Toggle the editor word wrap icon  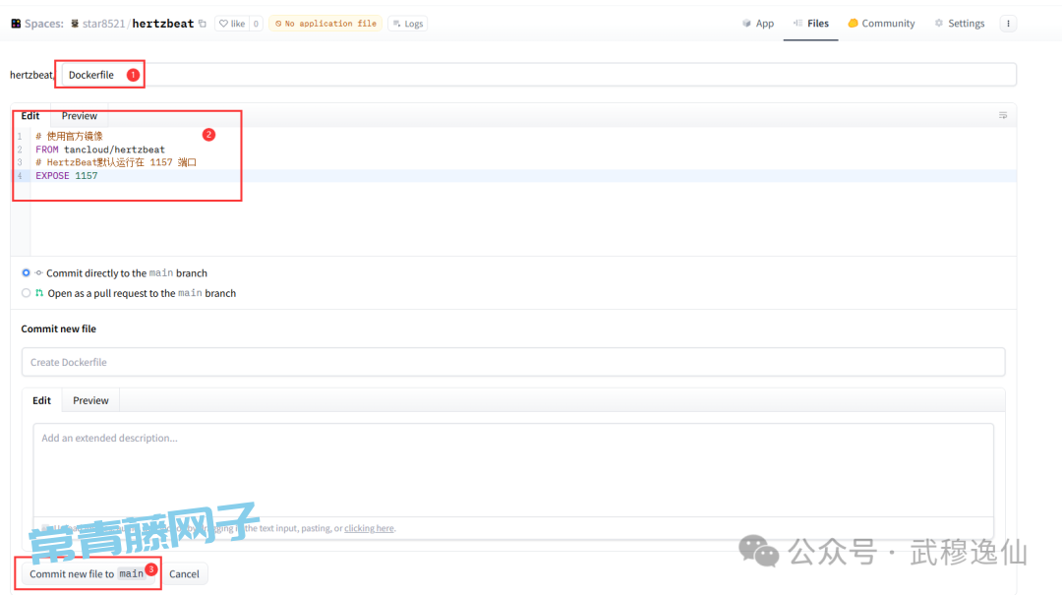(x=1003, y=116)
